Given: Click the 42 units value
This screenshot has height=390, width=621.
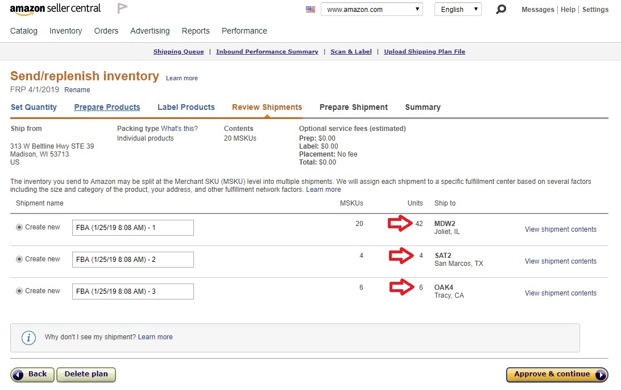Looking at the screenshot, I should 419,224.
